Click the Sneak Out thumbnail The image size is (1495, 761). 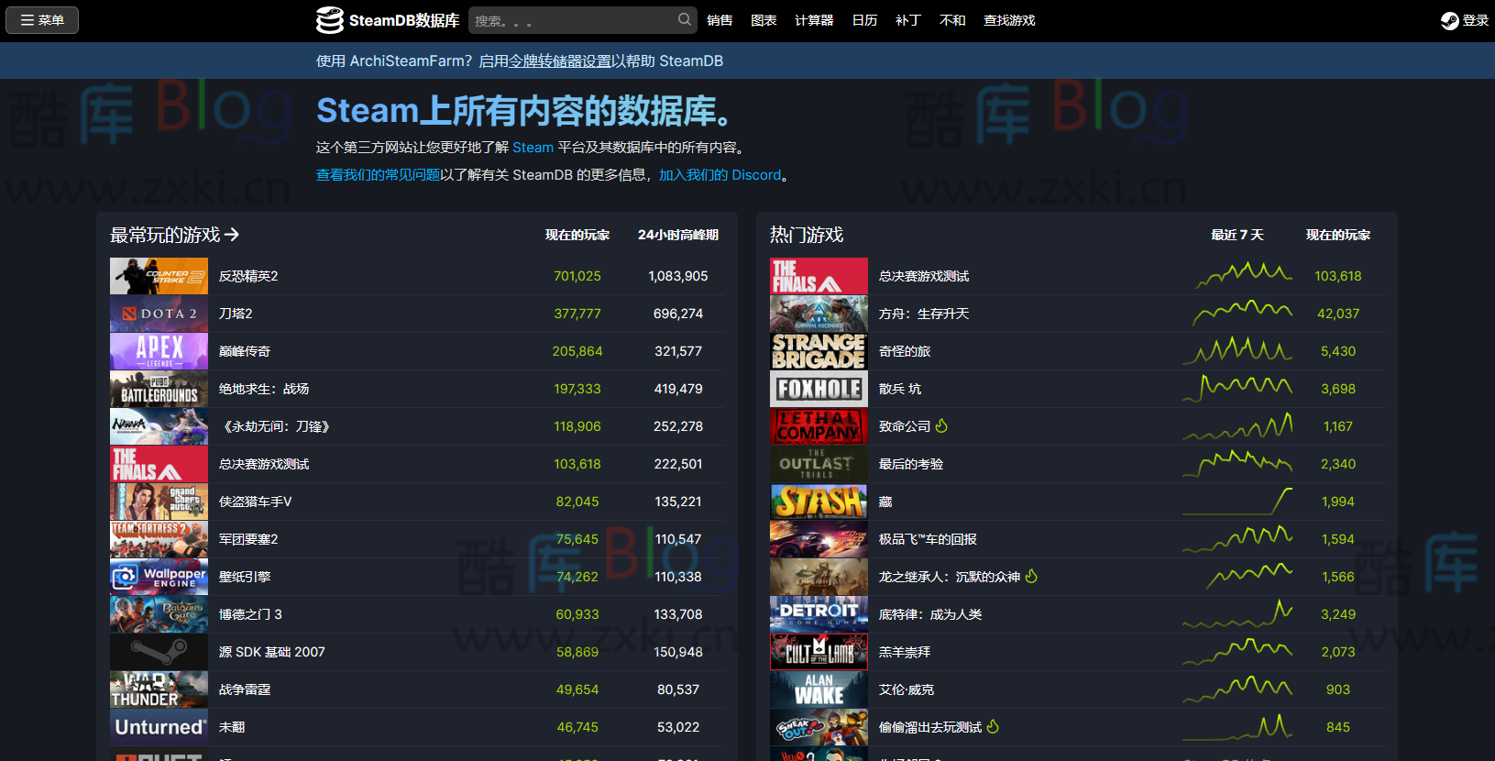pos(819,727)
